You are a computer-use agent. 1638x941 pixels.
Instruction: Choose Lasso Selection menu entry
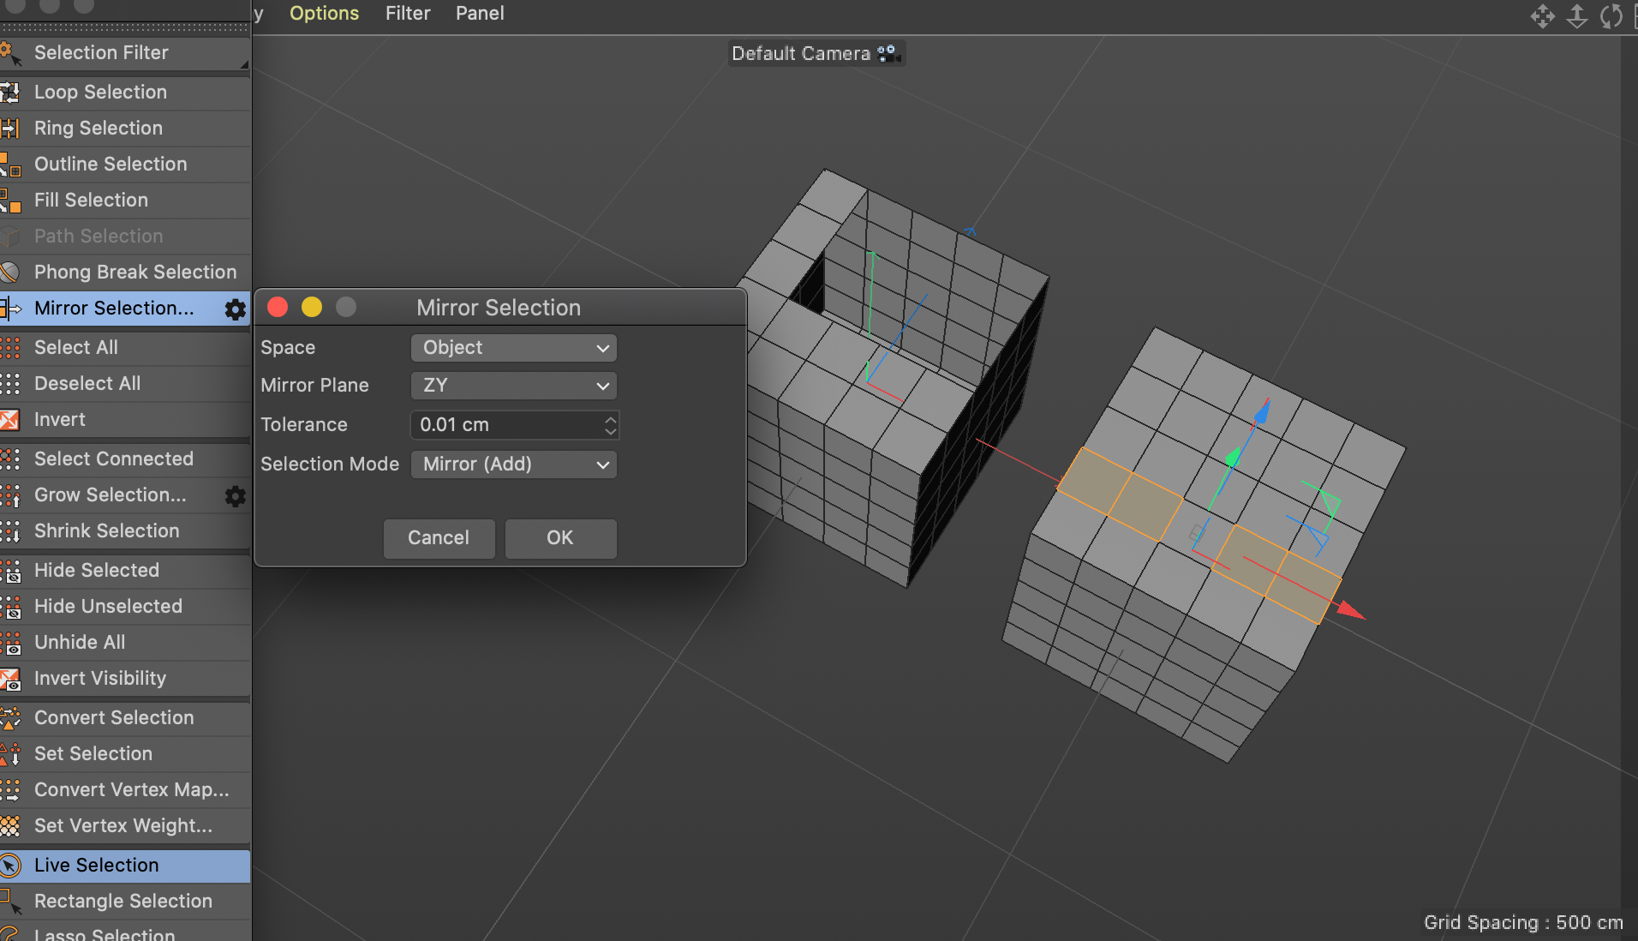(x=125, y=932)
